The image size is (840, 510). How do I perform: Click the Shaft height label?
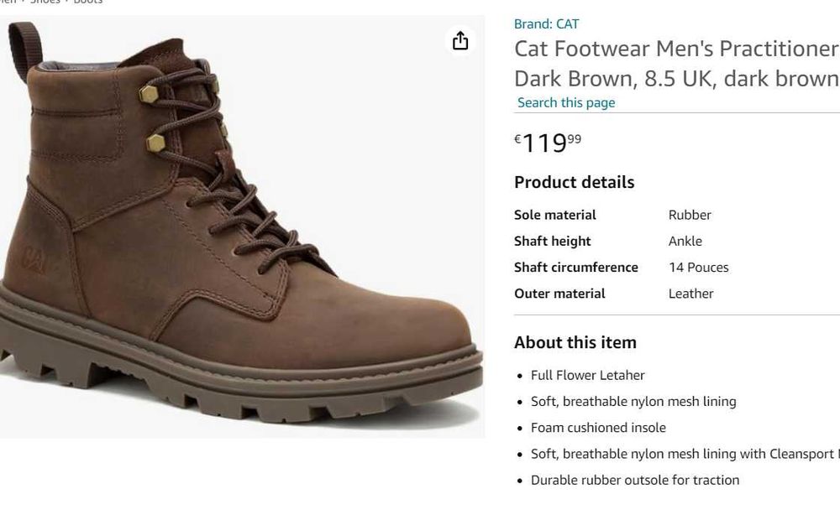tap(552, 241)
